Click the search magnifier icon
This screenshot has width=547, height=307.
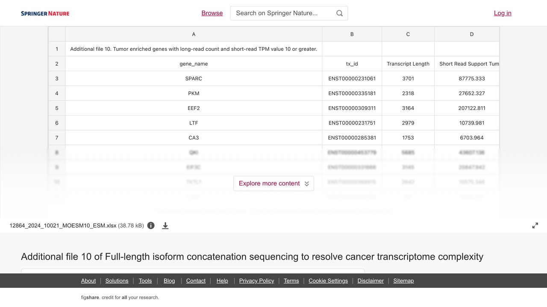click(339, 13)
